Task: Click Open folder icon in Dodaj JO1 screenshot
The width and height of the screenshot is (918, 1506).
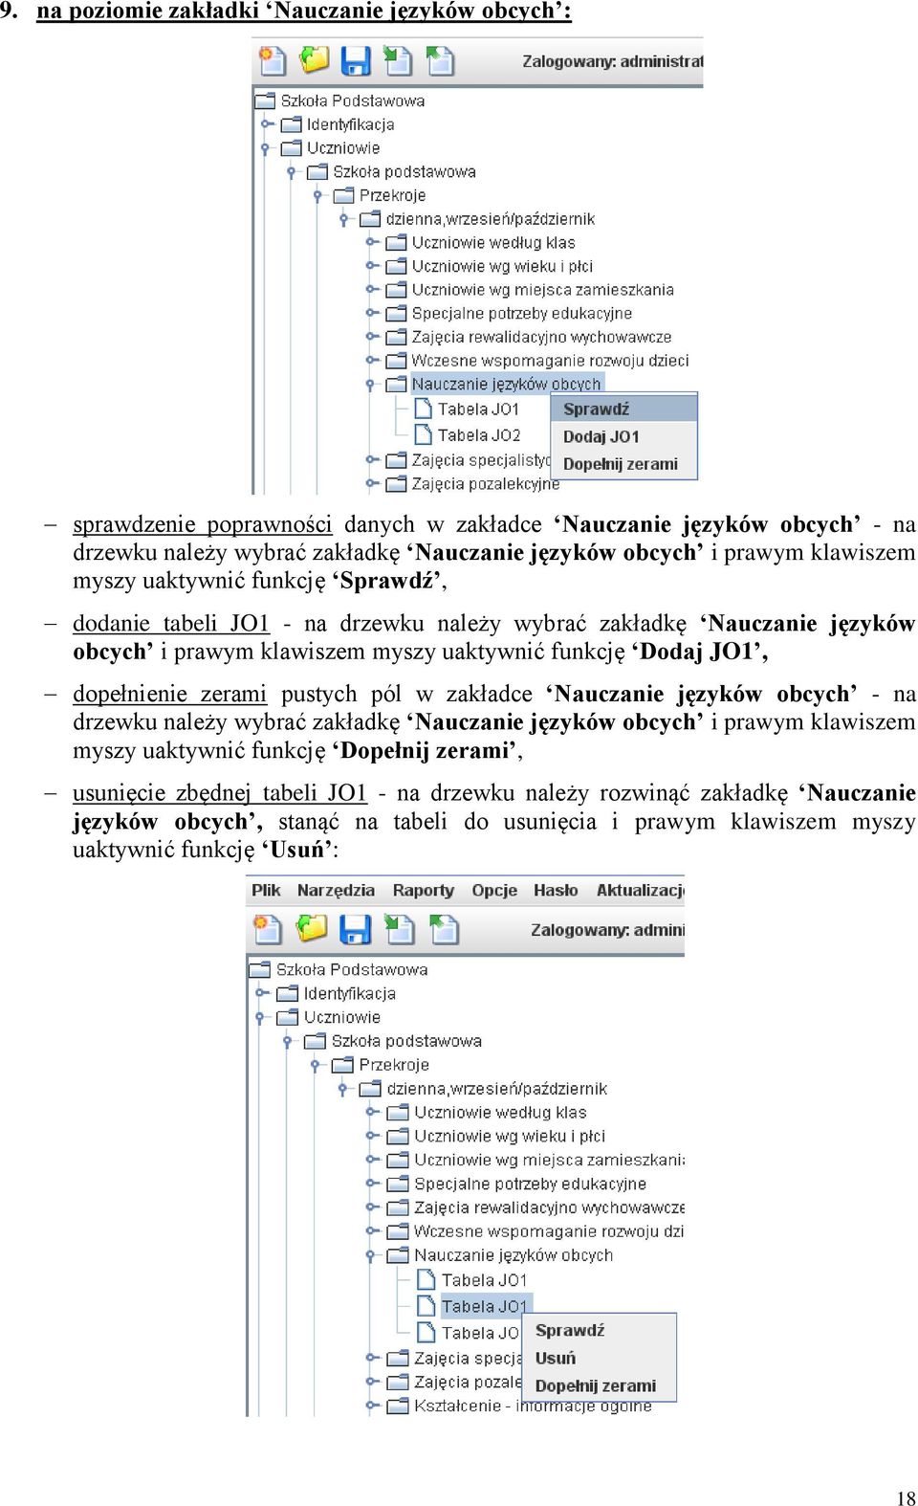Action: [x=314, y=60]
